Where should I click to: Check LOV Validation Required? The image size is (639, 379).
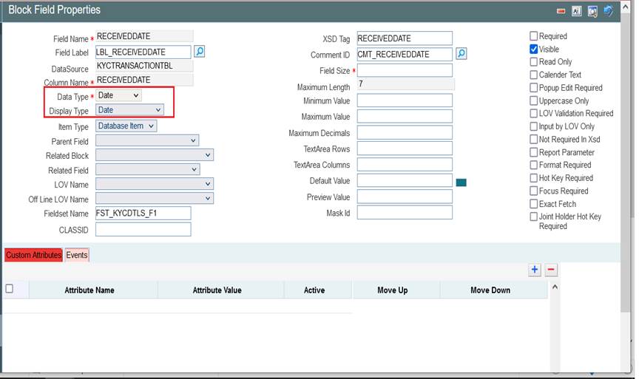533,113
